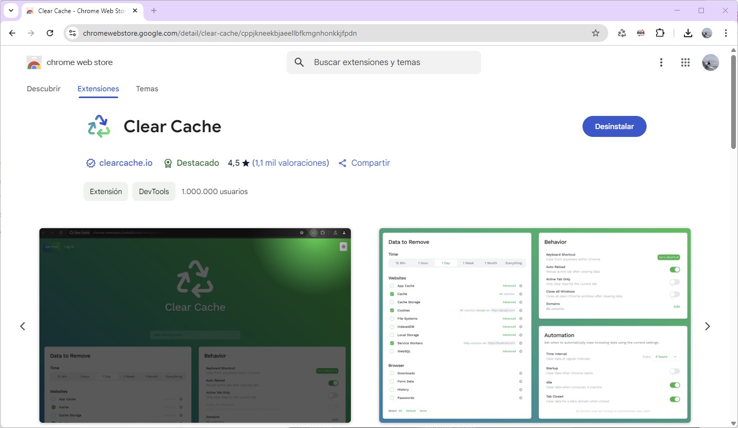The width and height of the screenshot is (738, 428).
Task: Click the 1.000.000 usuarios text
Action: 214,191
